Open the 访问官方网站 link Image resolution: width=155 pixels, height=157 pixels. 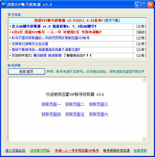(x=40, y=151)
